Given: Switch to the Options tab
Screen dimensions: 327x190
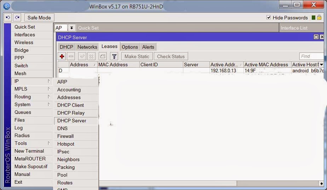Looking at the screenshot, I should click(x=130, y=47).
